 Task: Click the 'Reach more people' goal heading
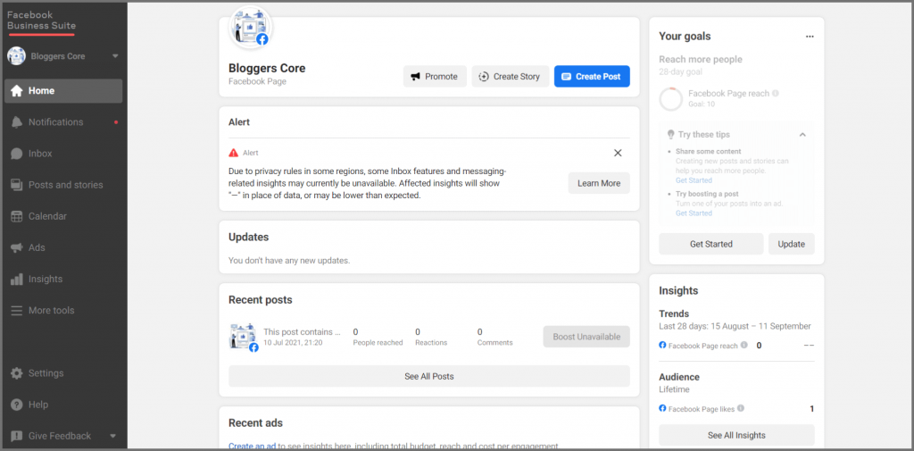tap(701, 60)
